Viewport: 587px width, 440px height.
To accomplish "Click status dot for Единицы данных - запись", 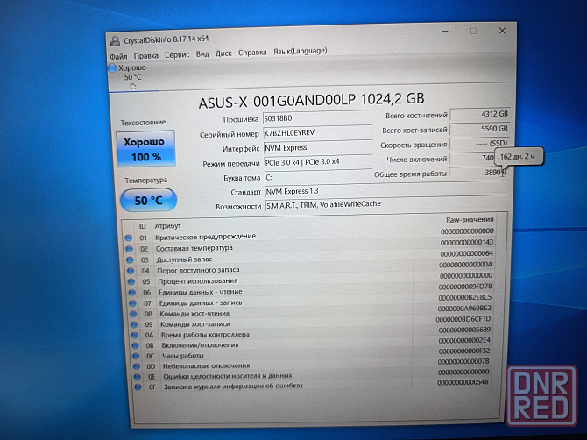I will click(x=132, y=303).
